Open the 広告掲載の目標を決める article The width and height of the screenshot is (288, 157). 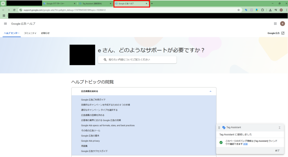click(93, 115)
